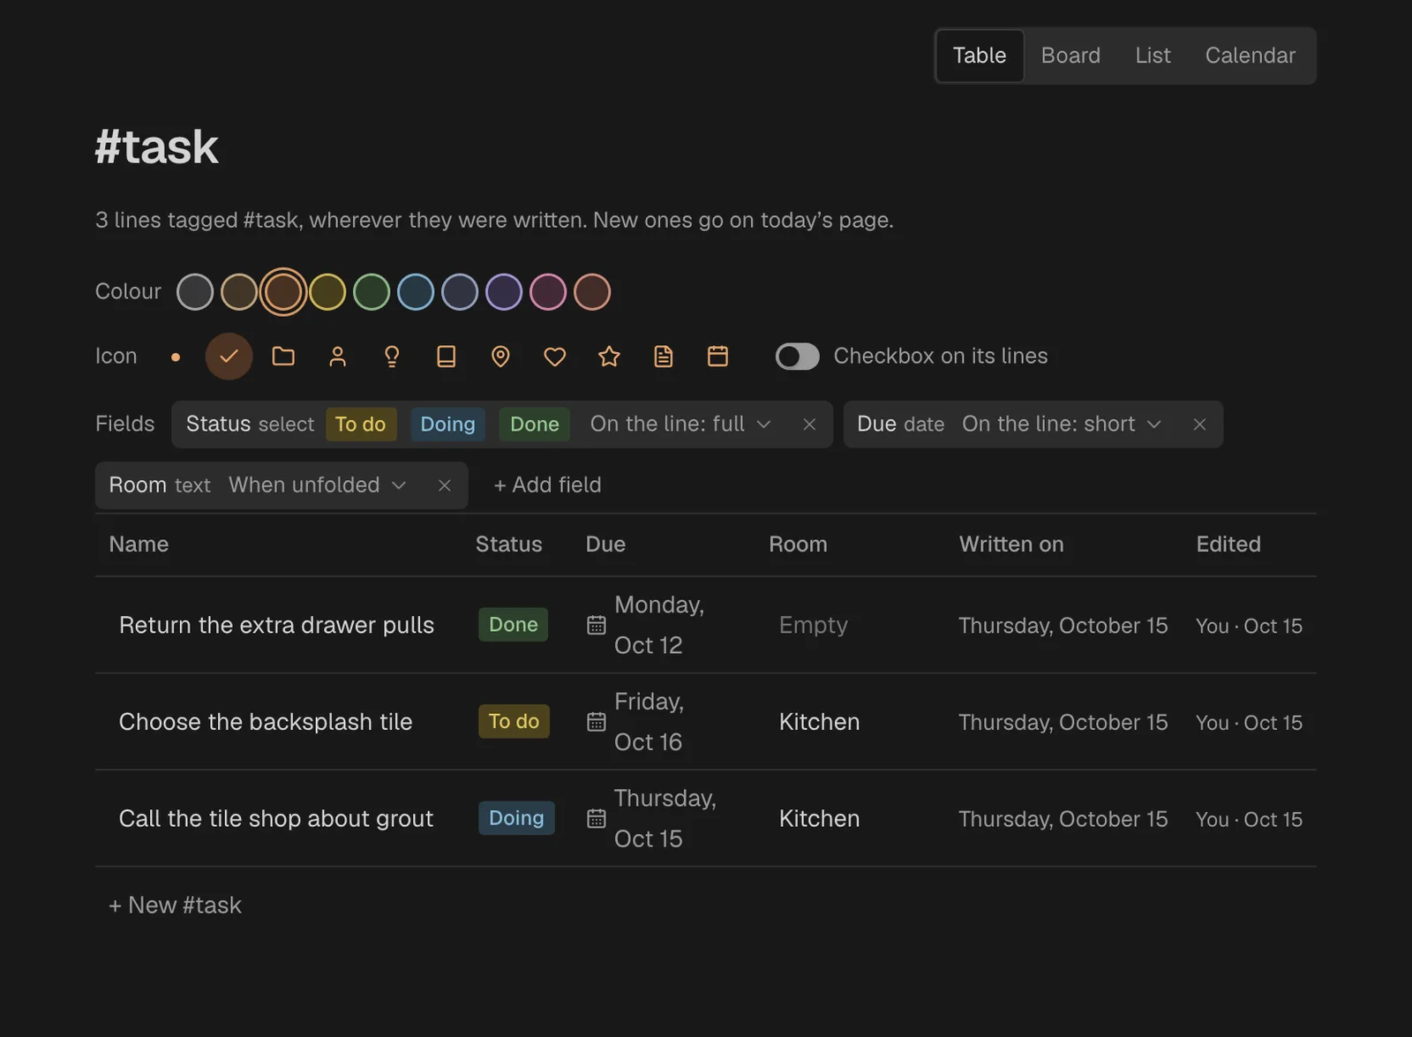Open date picker for Monday, Oct 12

tap(597, 625)
